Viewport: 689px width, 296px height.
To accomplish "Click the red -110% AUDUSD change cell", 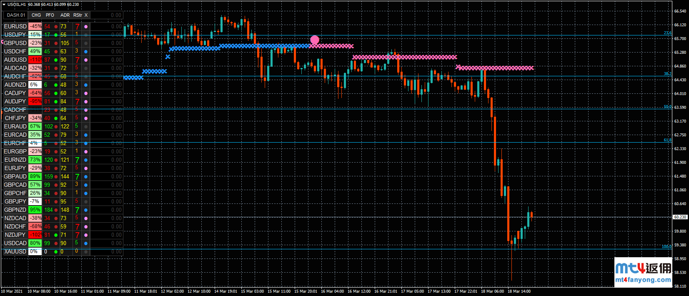I will pos(35,60).
